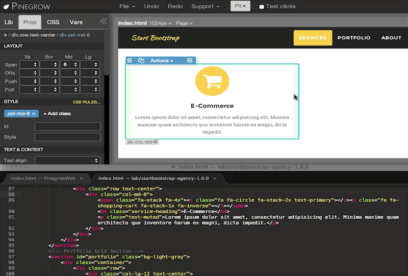This screenshot has height=276, width=408.
Task: Click the SERVICES nav button
Action: 313,38
